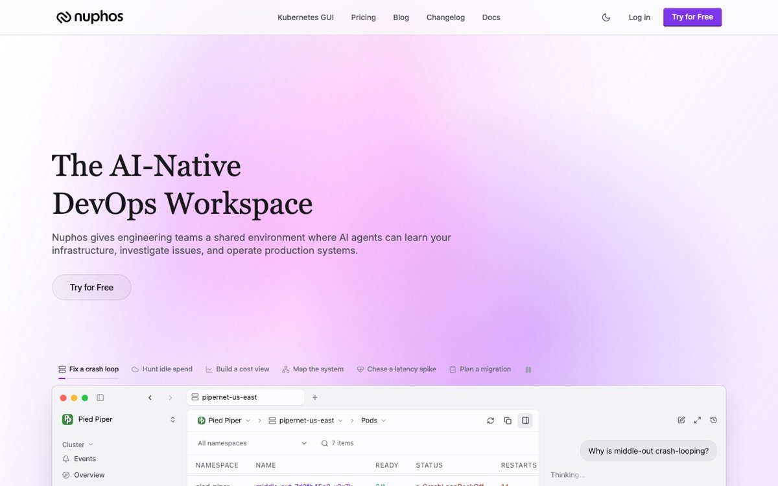The height and width of the screenshot is (486, 778).
Task: Open the Pods breadcrumb dropdown
Action: click(373, 421)
